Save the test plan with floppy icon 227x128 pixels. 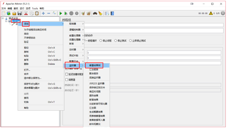19,13
